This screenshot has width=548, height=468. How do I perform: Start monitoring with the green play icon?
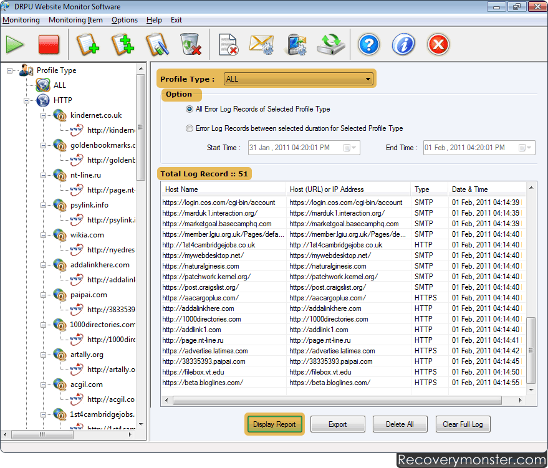[15, 45]
